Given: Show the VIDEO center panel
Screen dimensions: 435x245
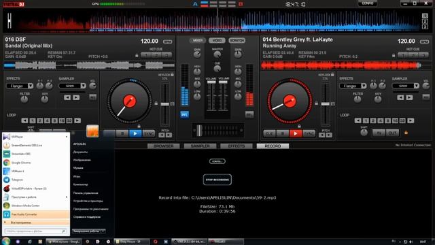Looking at the screenshot, I should coord(217,41).
